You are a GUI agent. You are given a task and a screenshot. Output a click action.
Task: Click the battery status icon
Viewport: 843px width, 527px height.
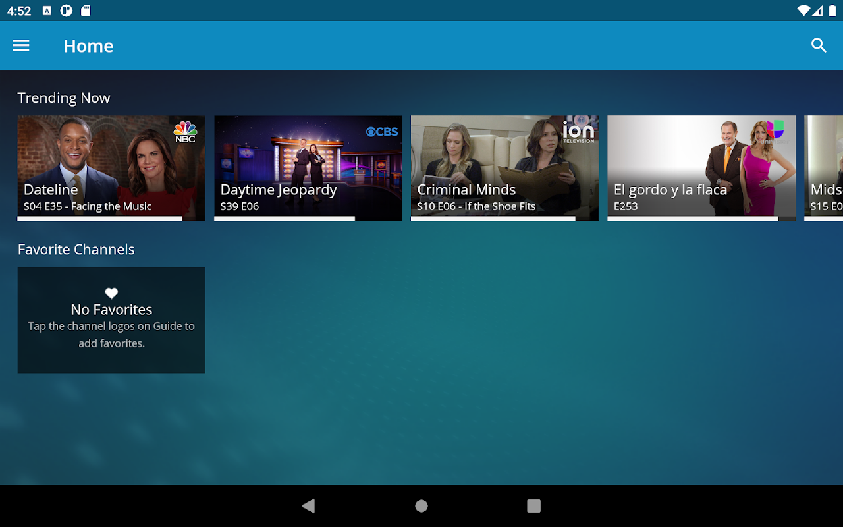pos(831,11)
